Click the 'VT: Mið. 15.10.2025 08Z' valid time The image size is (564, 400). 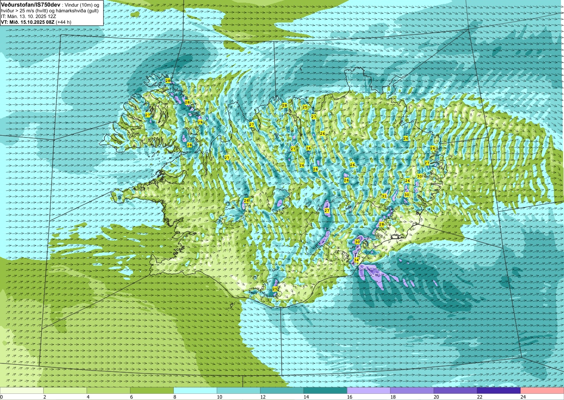click(27, 22)
